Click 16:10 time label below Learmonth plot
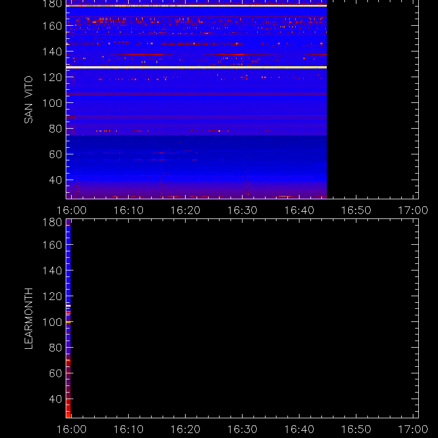Image resolution: width=438 pixels, height=438 pixels. pos(129,429)
